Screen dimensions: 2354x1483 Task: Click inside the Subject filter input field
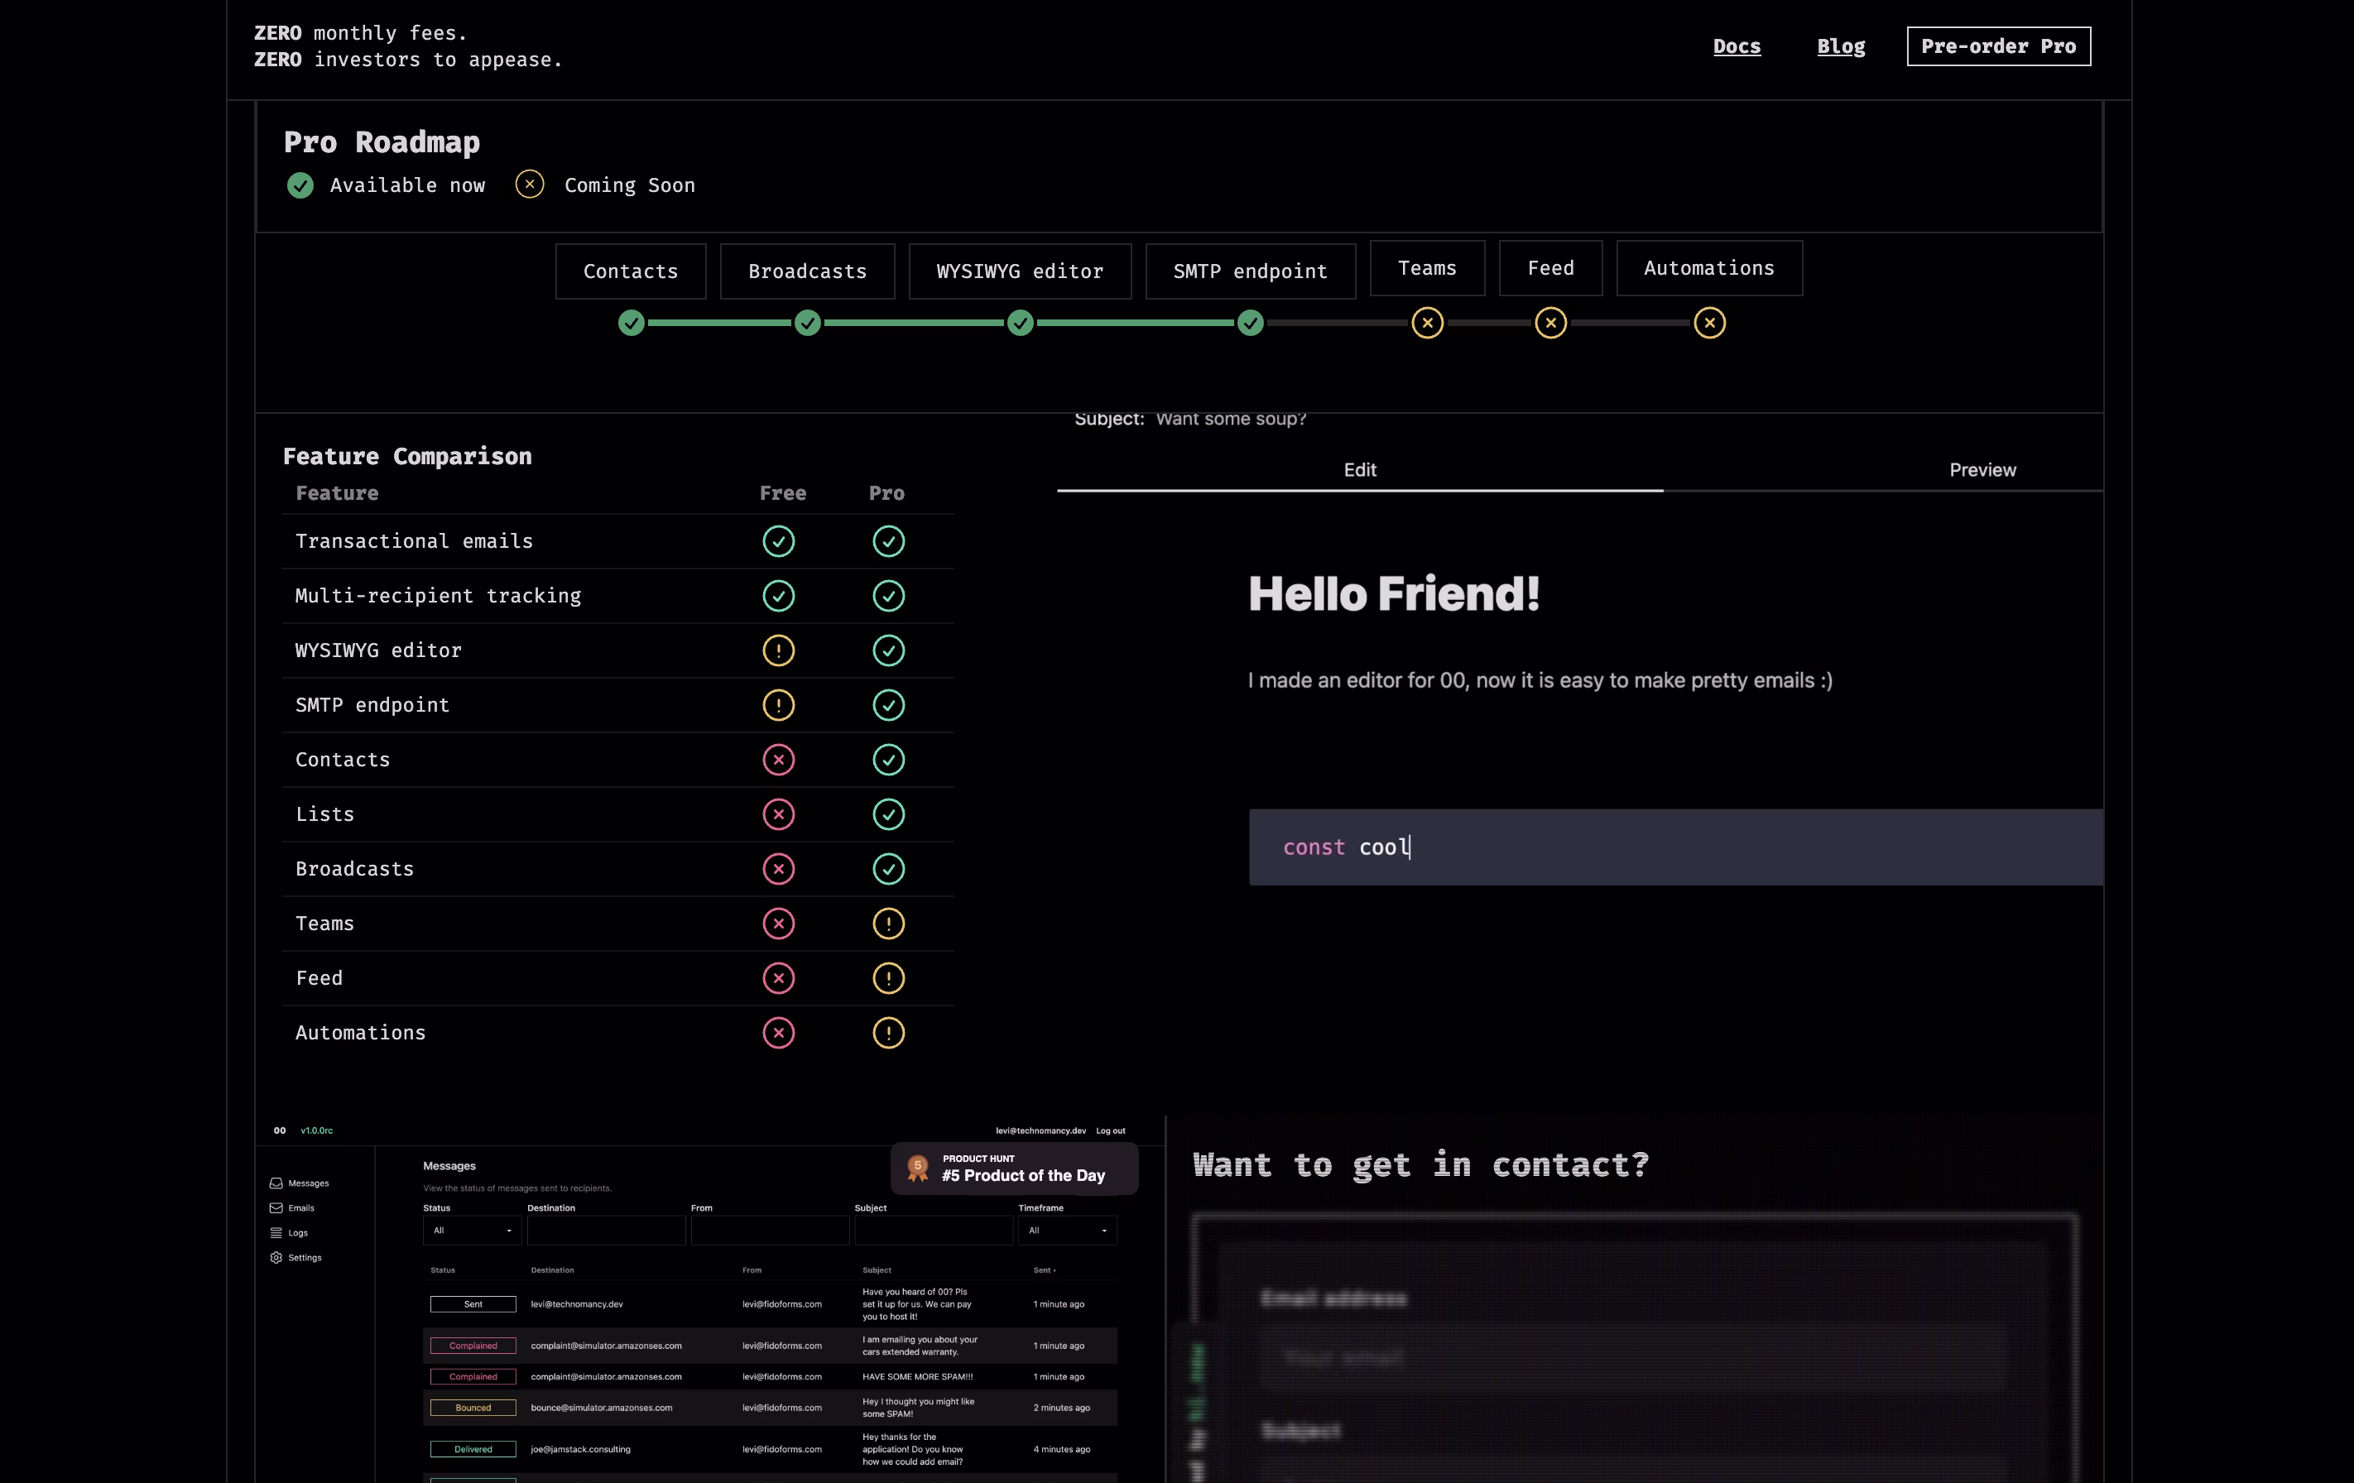933,1231
